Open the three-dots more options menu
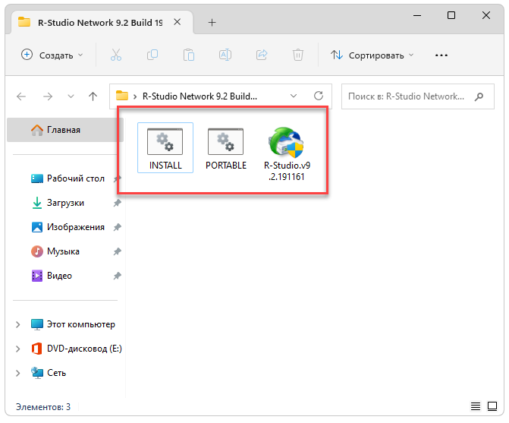The height and width of the screenshot is (423, 509). click(441, 55)
